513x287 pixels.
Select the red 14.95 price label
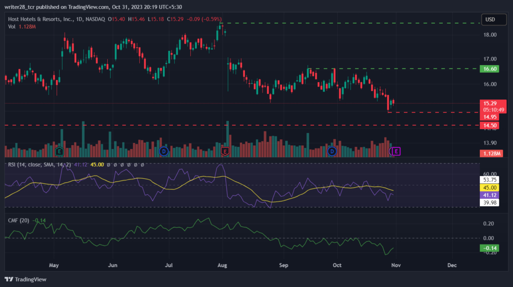pyautogui.click(x=489, y=117)
